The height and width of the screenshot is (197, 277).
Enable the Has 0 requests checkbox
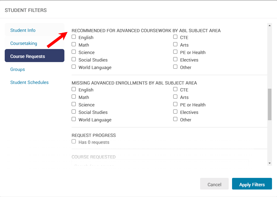click(74, 142)
